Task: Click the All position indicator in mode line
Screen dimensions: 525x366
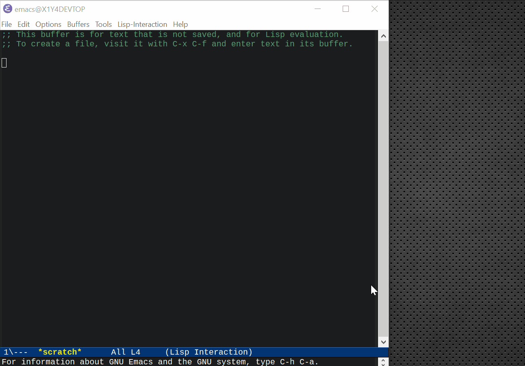Action: click(x=118, y=352)
